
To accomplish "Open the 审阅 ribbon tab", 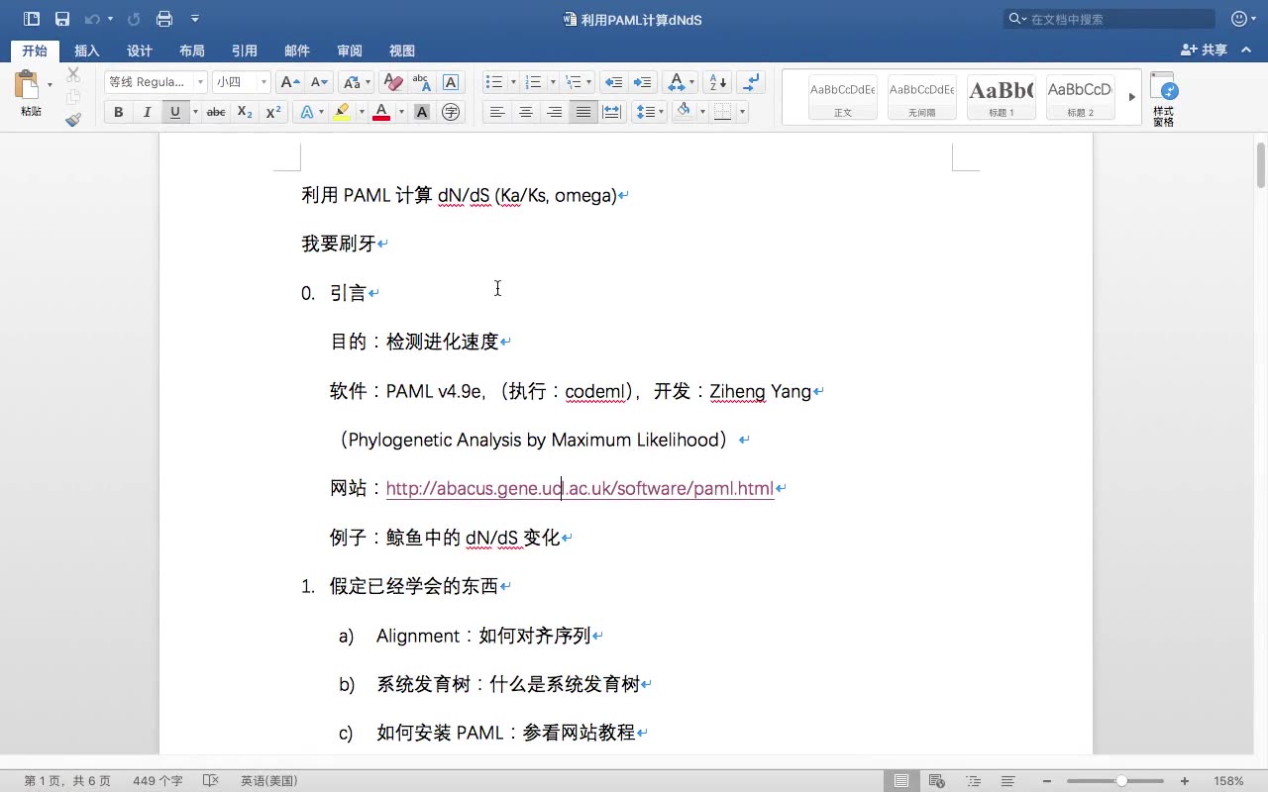I will (349, 50).
